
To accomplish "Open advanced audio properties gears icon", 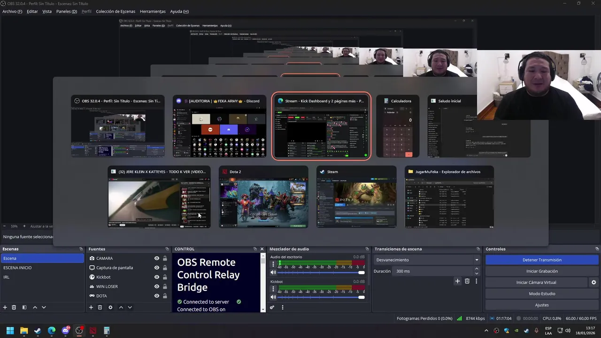I will click(272, 307).
